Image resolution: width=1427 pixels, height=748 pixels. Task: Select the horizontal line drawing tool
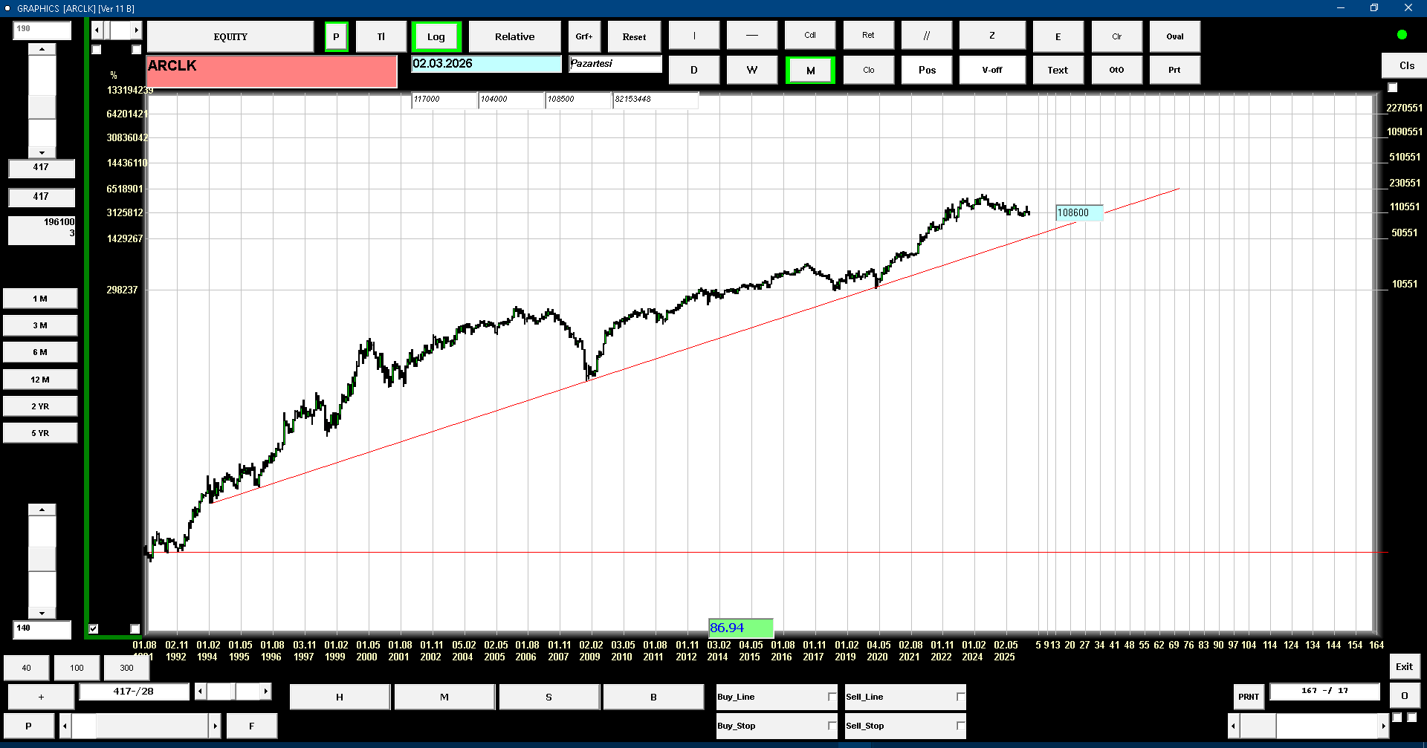751,36
